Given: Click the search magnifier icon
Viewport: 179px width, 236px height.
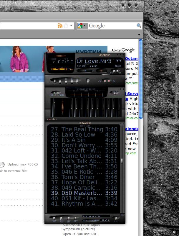Looking at the screenshot, I should tap(139, 26).
